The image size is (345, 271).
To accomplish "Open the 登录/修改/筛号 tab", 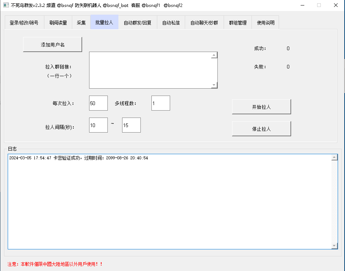I will tap(24, 23).
